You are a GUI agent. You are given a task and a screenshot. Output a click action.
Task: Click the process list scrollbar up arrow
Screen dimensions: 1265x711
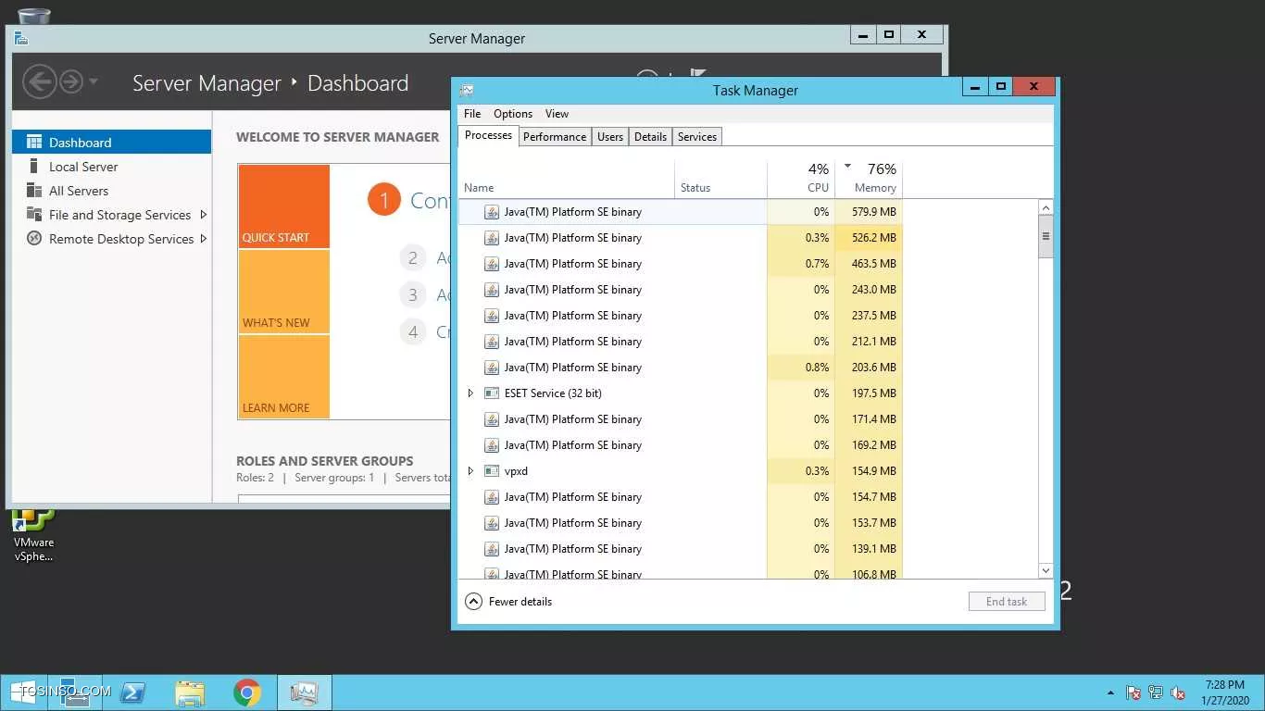tap(1046, 208)
